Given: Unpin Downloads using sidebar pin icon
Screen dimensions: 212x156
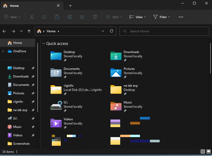Looking at the screenshot, I should coord(33,76).
